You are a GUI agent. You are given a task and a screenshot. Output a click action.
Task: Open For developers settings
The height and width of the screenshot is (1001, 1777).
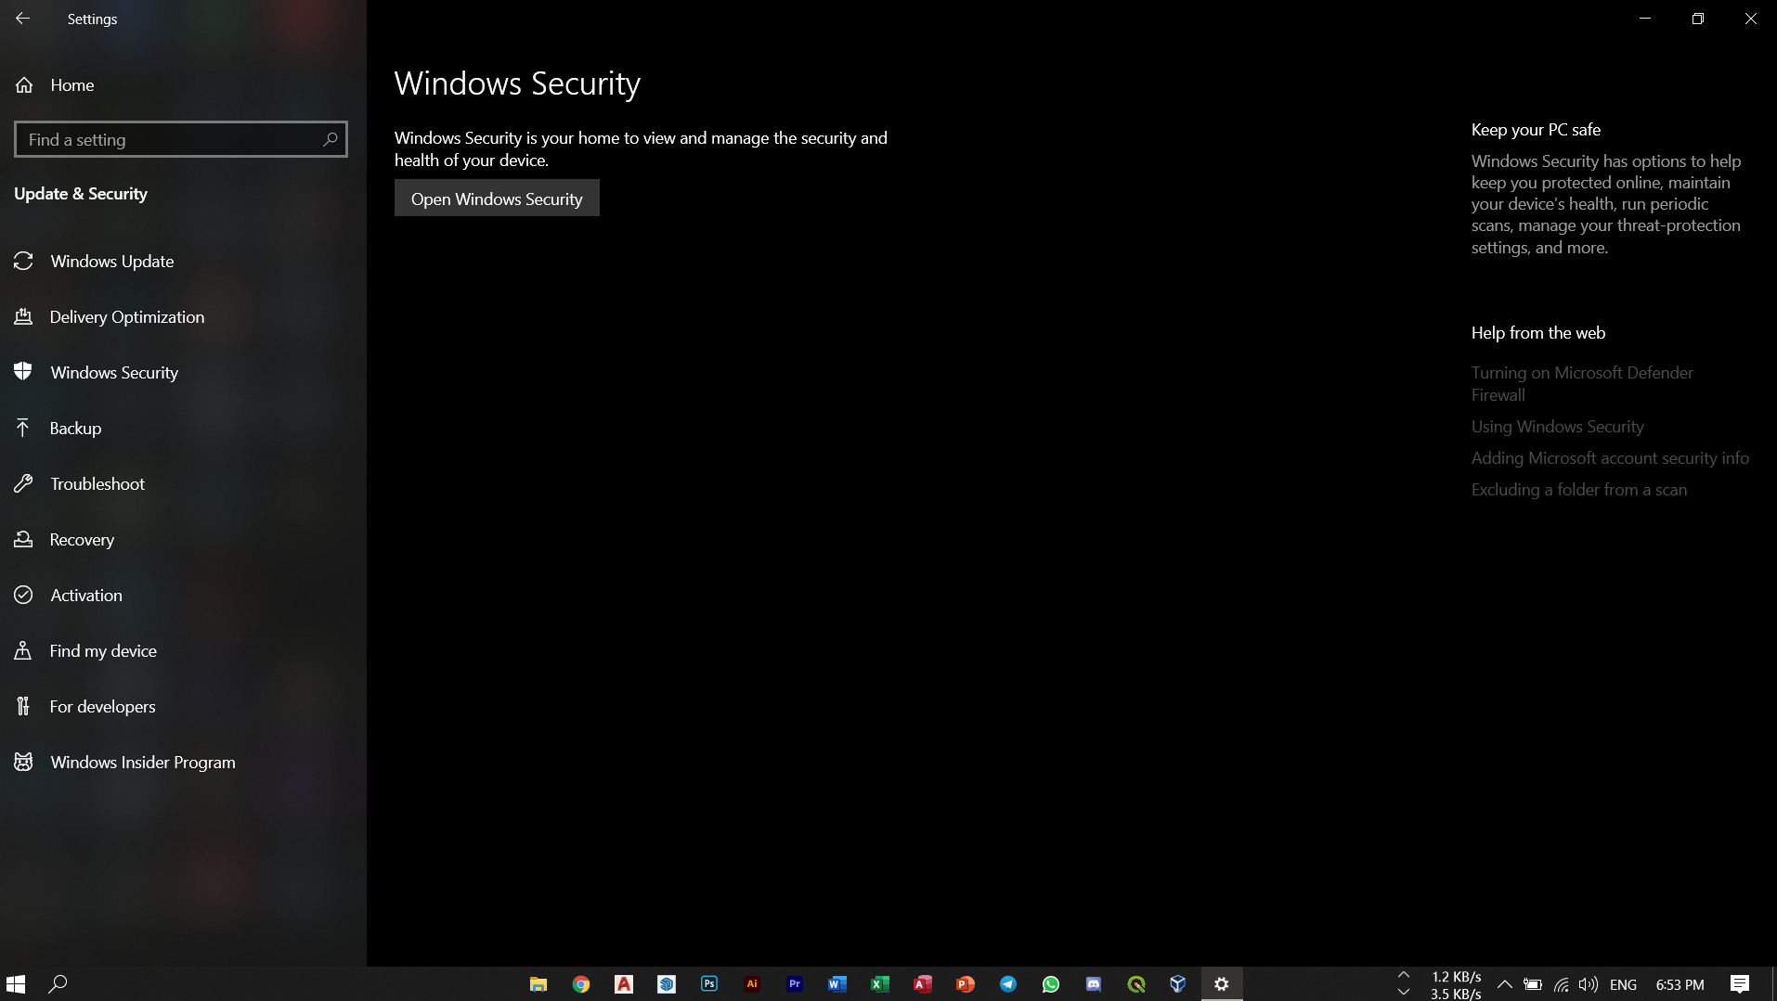click(x=102, y=706)
